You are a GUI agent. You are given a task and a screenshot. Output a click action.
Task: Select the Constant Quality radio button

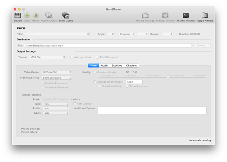point(95,73)
